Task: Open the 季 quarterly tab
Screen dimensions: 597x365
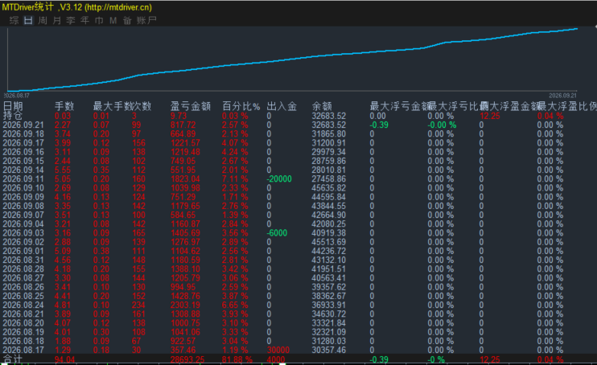Action: point(71,20)
